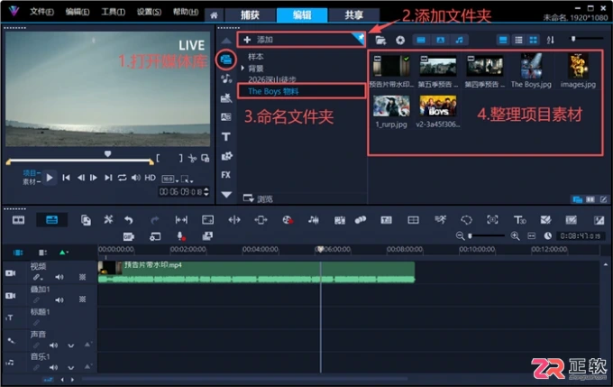
Task: Switch library to list view
Action: click(518, 40)
